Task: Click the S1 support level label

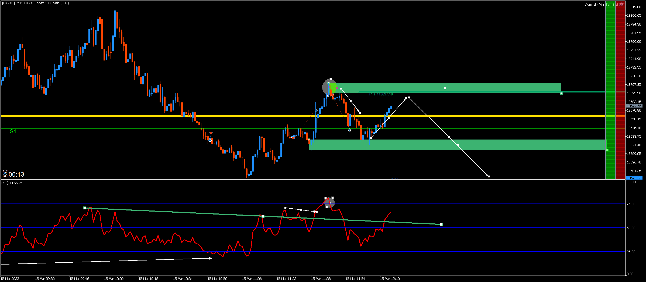Action: click(13, 131)
